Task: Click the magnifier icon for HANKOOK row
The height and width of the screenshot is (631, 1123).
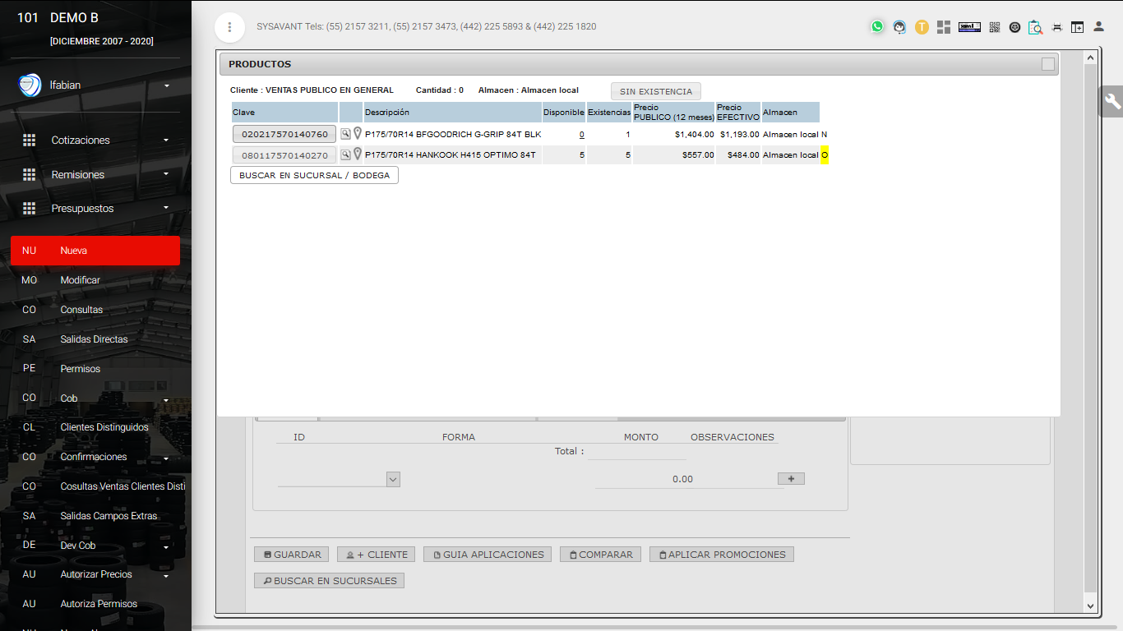Action: [346, 154]
